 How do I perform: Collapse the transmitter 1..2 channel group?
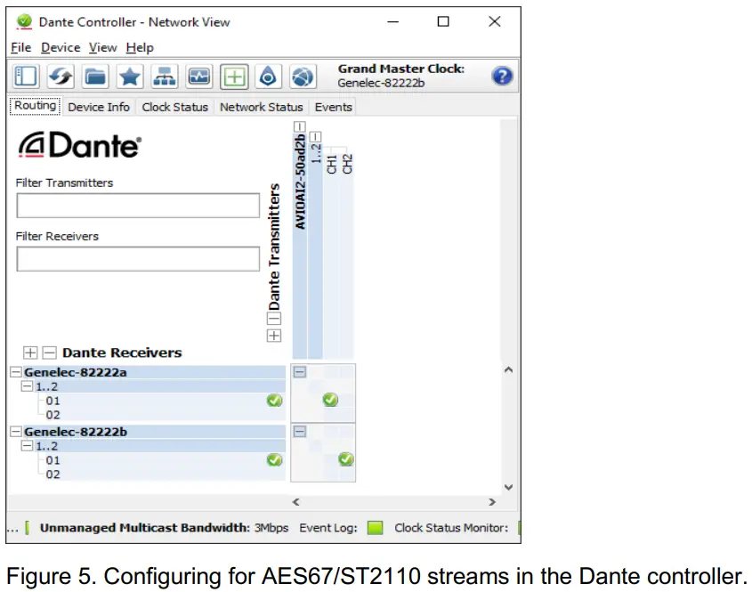point(315,137)
